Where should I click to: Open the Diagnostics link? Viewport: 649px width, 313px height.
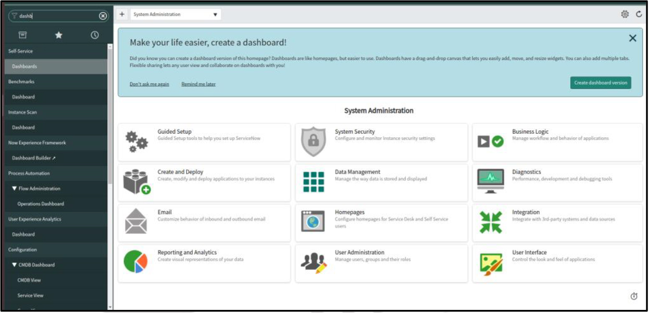pos(527,172)
